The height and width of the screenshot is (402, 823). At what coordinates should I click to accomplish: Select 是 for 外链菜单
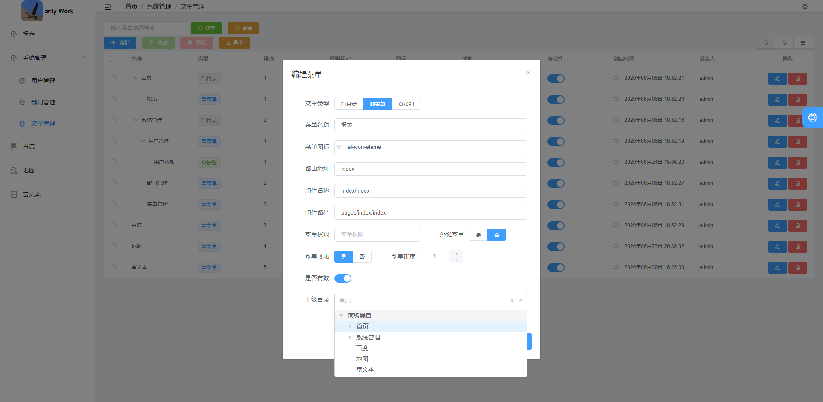(x=478, y=235)
